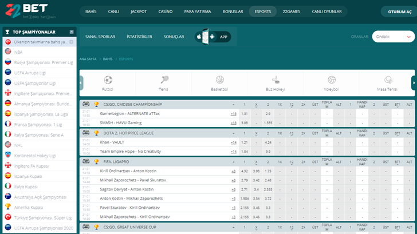Slide the sports carousel right
Viewport: 417px width, 234px height.
pyautogui.click(x=414, y=83)
